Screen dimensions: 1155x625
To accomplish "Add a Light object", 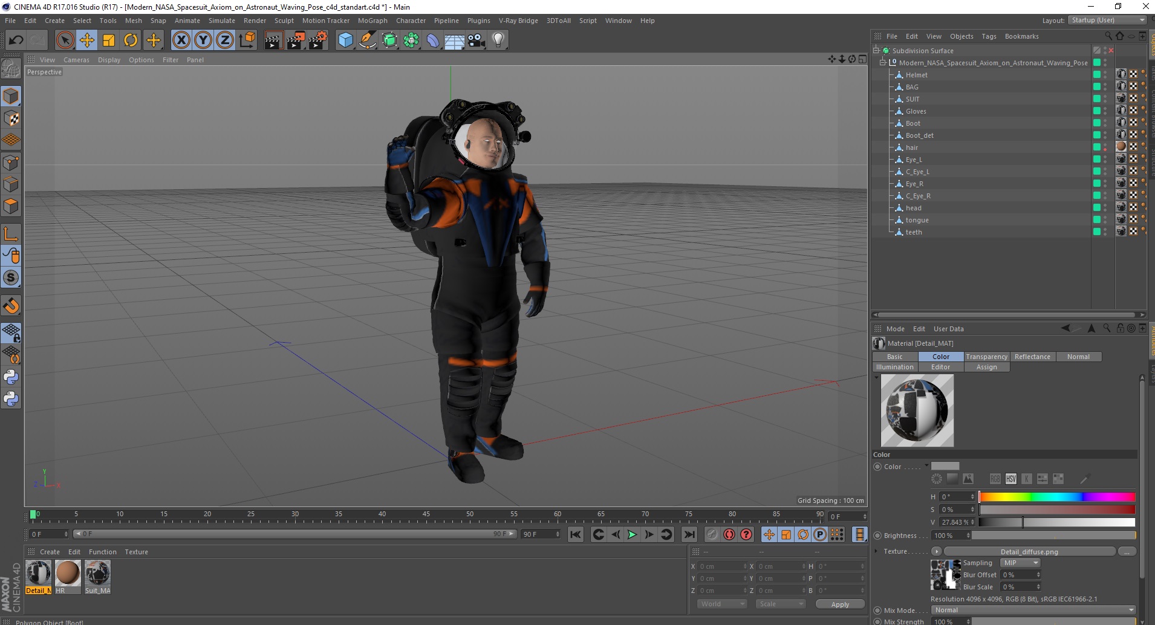I will [x=498, y=40].
